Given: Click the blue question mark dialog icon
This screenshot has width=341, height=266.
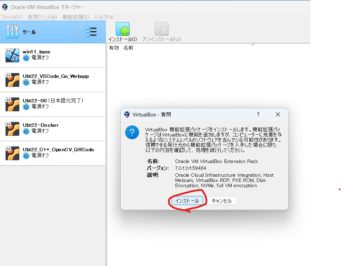Looking at the screenshot, I should 132,132.
